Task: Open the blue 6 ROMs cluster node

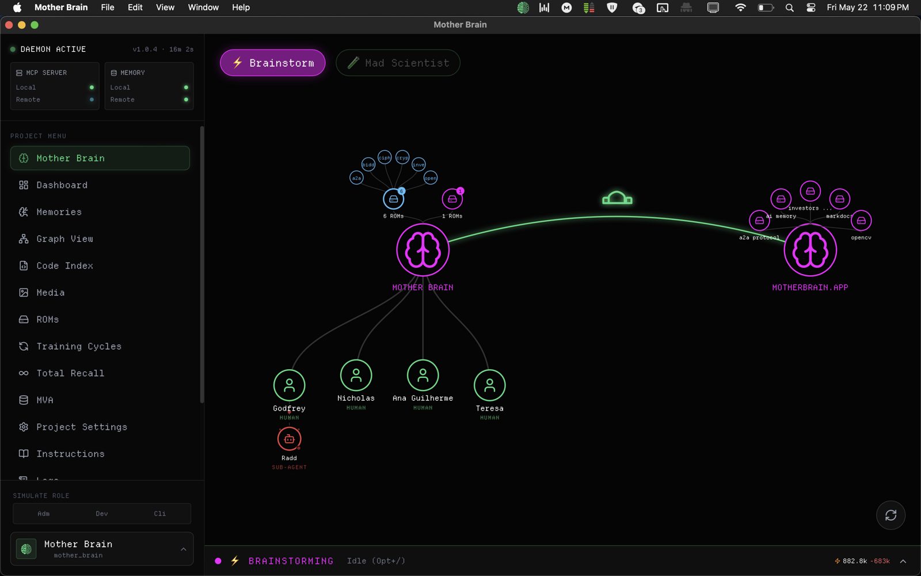Action: pyautogui.click(x=394, y=199)
